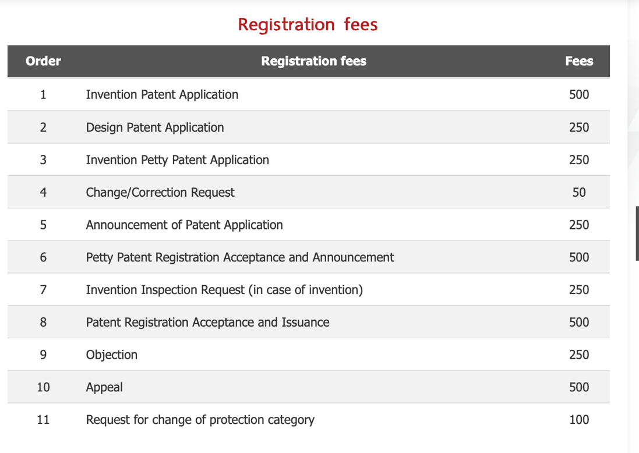Select the "Design Patent Application" row text
Screen dimensions: 639x453
(154, 128)
